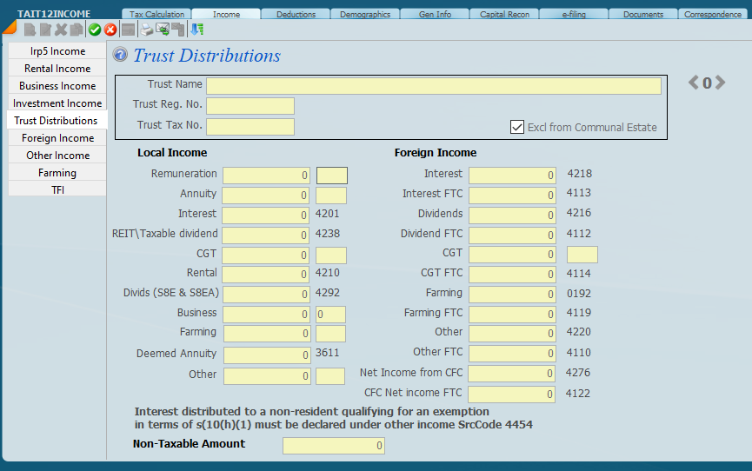Click the Trust Tax No. field
The width and height of the screenshot is (752, 471).
tap(250, 127)
